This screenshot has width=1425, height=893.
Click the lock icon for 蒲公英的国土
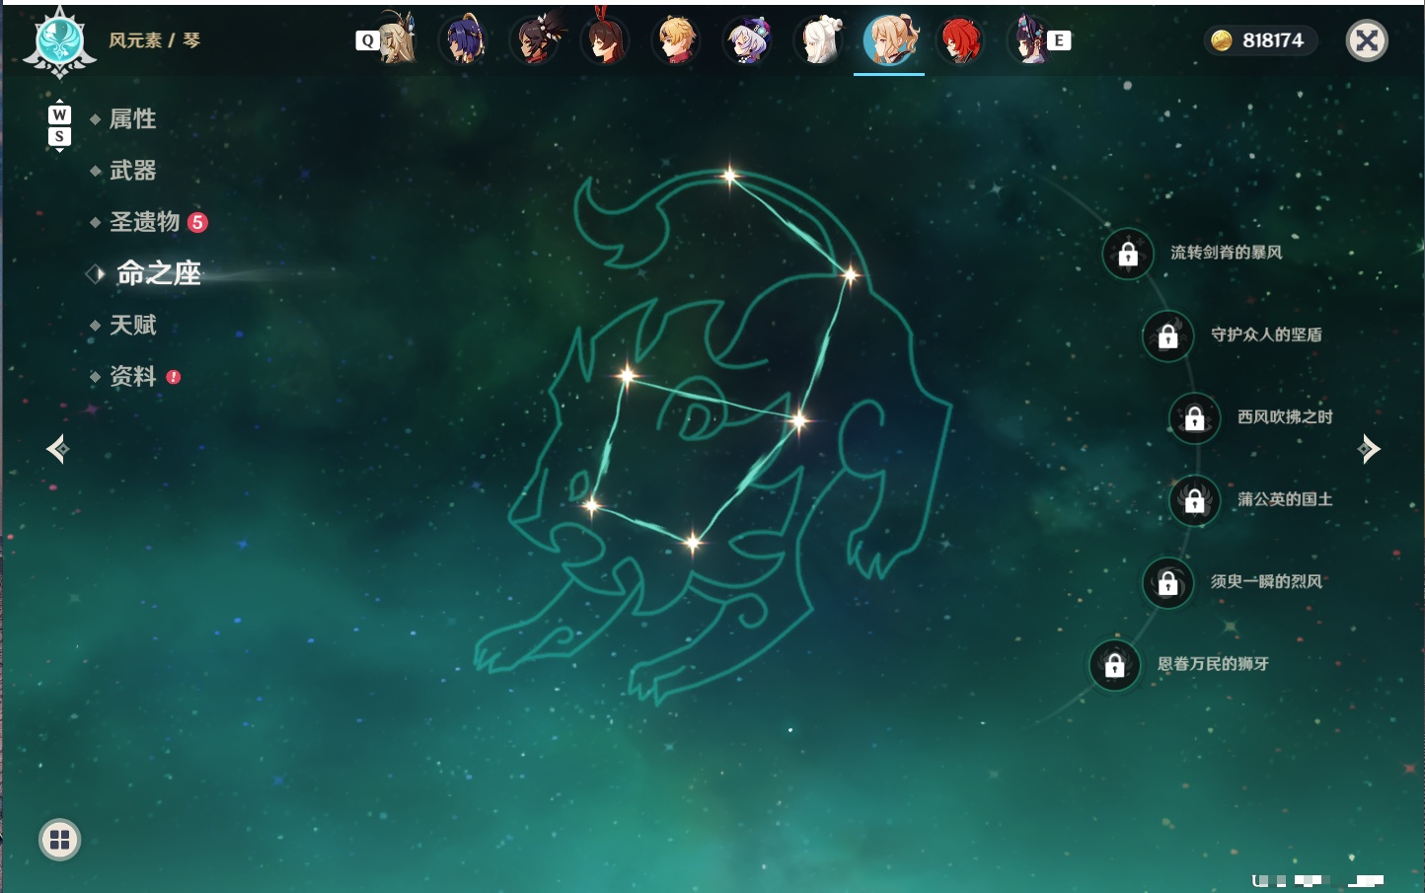tap(1195, 501)
